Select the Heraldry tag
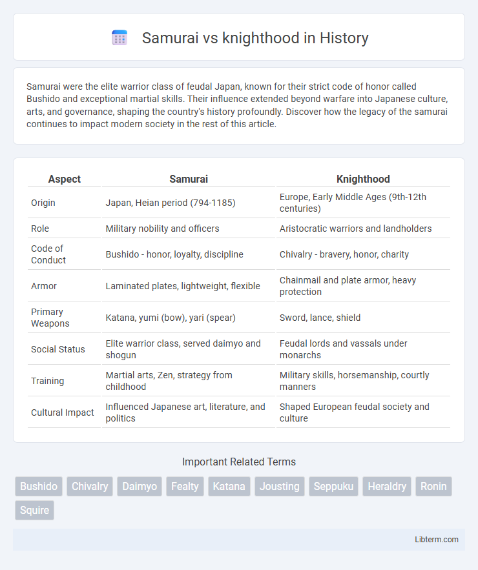 pos(387,486)
